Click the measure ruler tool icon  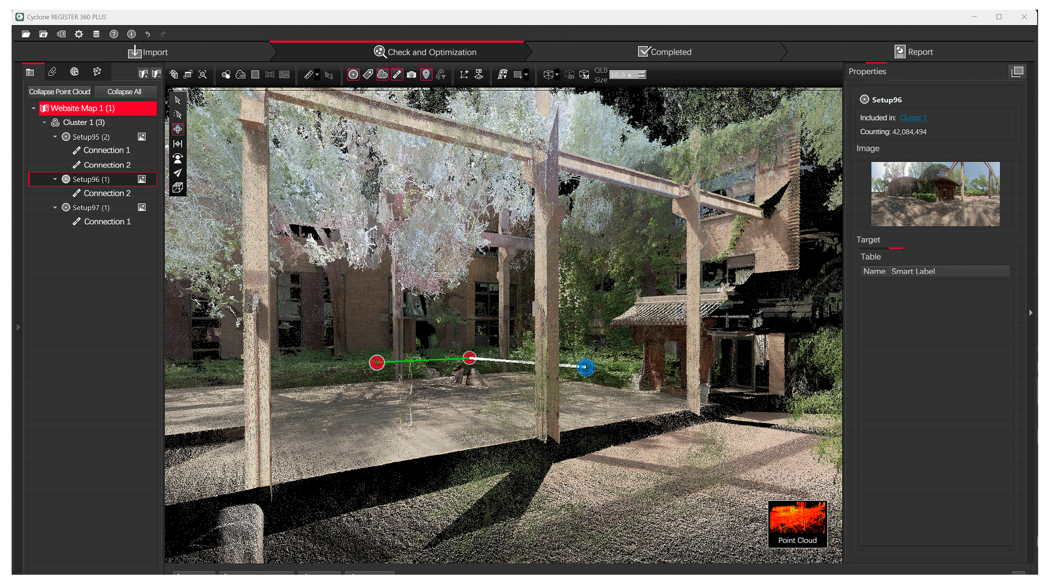309,75
